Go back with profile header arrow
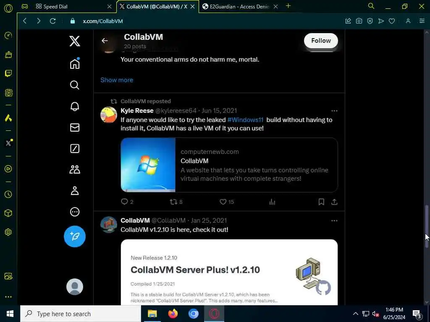This screenshot has width=430, height=322. coord(105,41)
